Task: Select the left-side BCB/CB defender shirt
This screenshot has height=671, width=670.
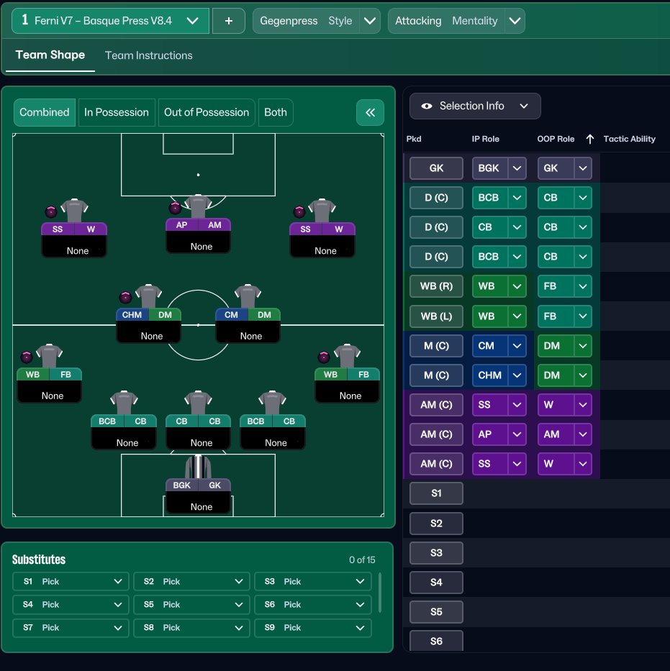Action: [124, 403]
